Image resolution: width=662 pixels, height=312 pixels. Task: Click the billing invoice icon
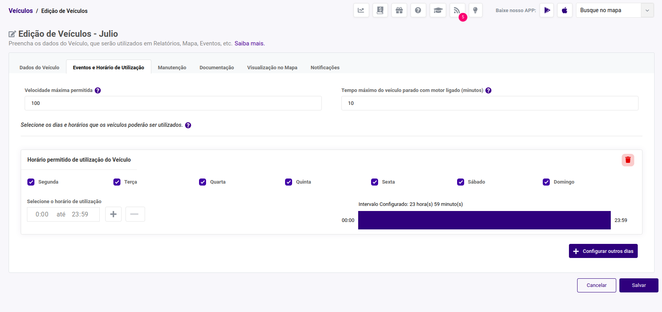(380, 11)
